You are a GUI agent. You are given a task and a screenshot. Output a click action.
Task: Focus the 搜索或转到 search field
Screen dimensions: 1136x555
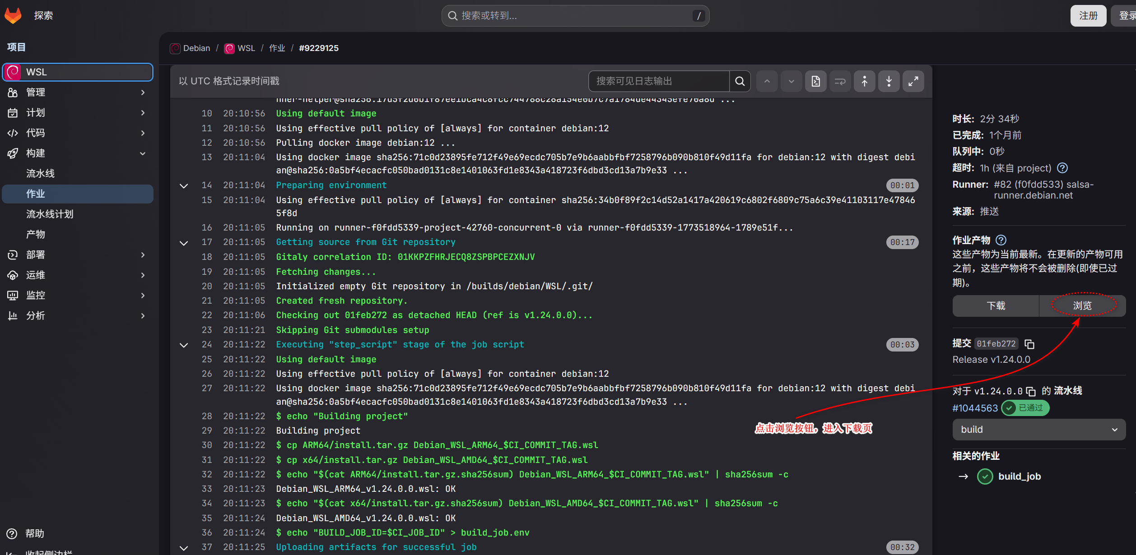pos(575,16)
